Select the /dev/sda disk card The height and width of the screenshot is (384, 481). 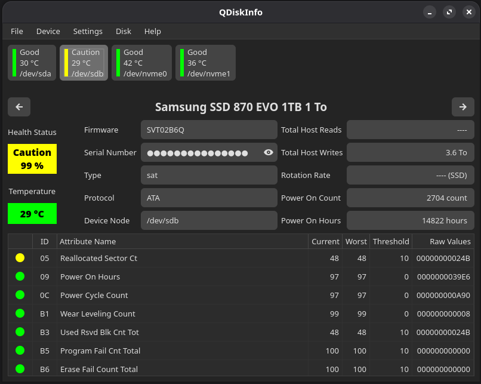click(x=32, y=63)
